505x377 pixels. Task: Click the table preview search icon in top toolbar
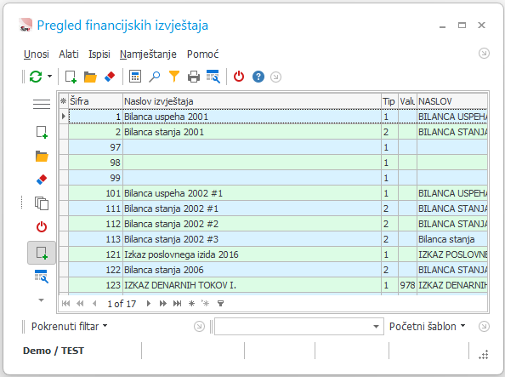point(213,77)
